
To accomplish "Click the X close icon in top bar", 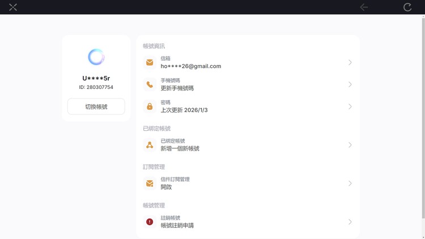I will click(x=13, y=7).
